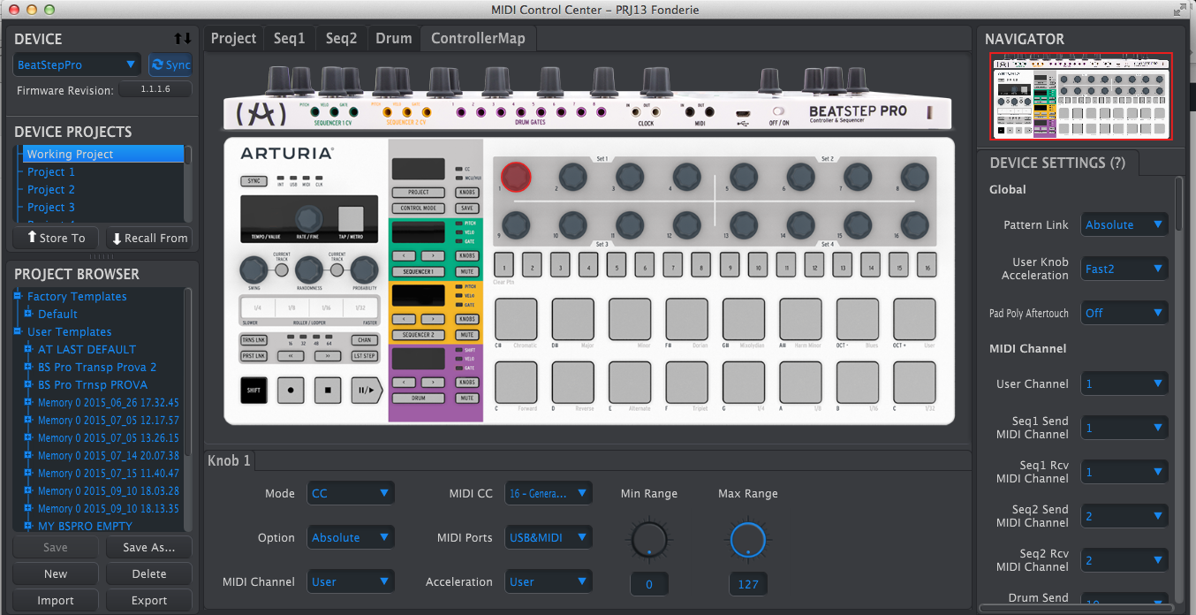Toggle the Sequencer 2 MUTE button

pyautogui.click(x=466, y=335)
